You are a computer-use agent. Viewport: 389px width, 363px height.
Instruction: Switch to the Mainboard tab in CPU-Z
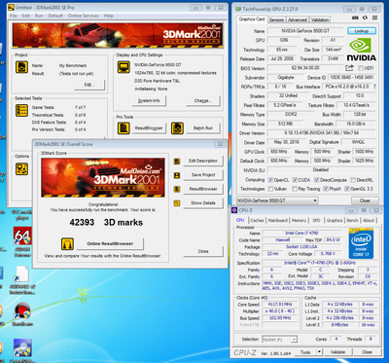coord(278,220)
